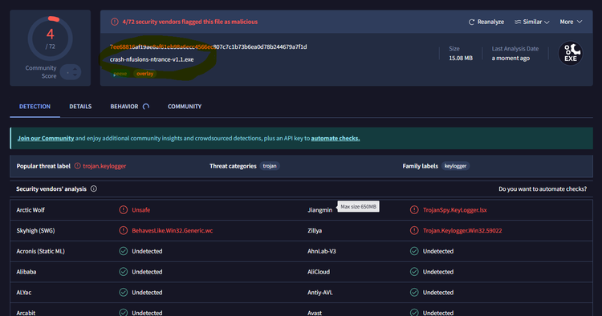Expand the More menu
This screenshot has width=602, height=316.
point(571,22)
